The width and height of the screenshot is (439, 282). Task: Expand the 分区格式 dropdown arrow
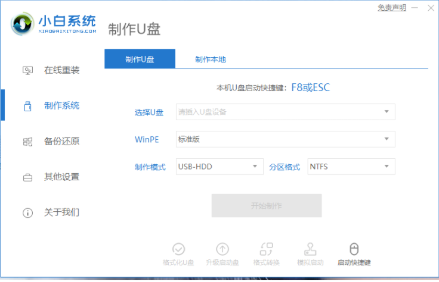pos(387,167)
